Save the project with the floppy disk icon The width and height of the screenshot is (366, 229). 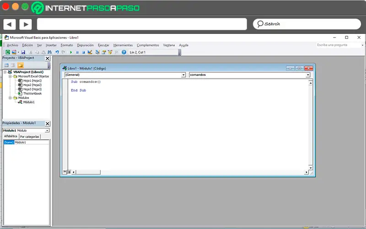[23, 52]
